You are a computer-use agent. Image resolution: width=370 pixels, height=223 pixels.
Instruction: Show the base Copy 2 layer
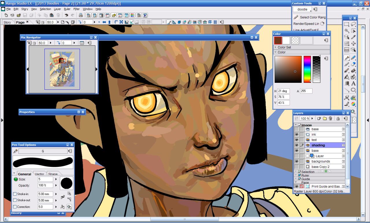tap(297, 167)
